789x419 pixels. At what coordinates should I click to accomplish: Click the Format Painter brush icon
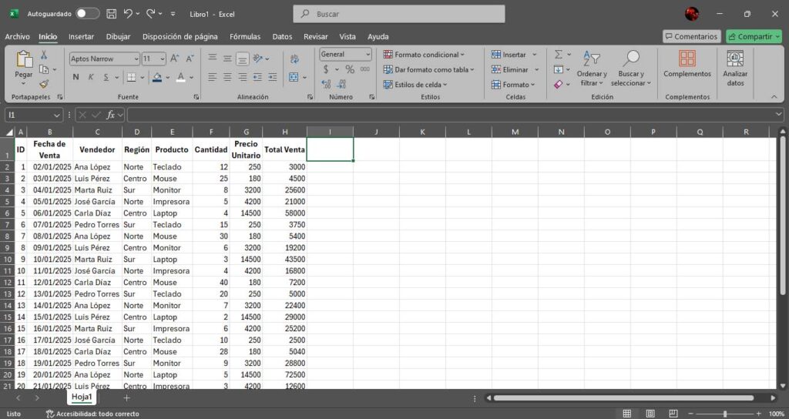click(44, 84)
